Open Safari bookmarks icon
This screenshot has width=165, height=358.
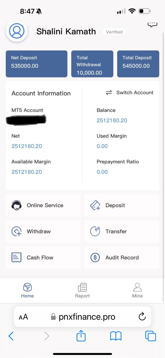116,336
